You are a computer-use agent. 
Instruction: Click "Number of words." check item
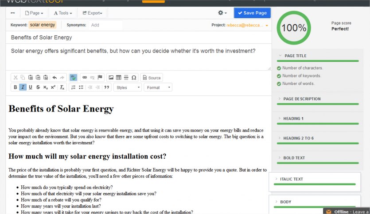pos(296,84)
